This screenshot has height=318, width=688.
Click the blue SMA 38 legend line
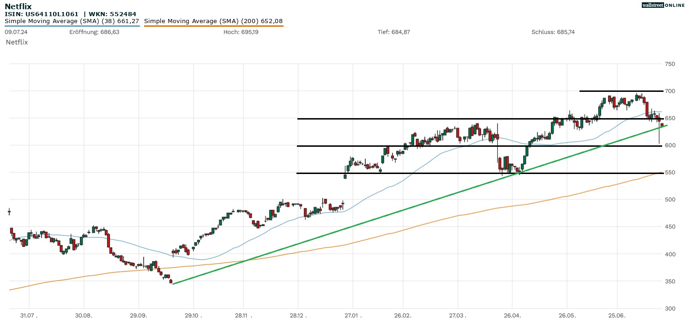[x=72, y=26]
